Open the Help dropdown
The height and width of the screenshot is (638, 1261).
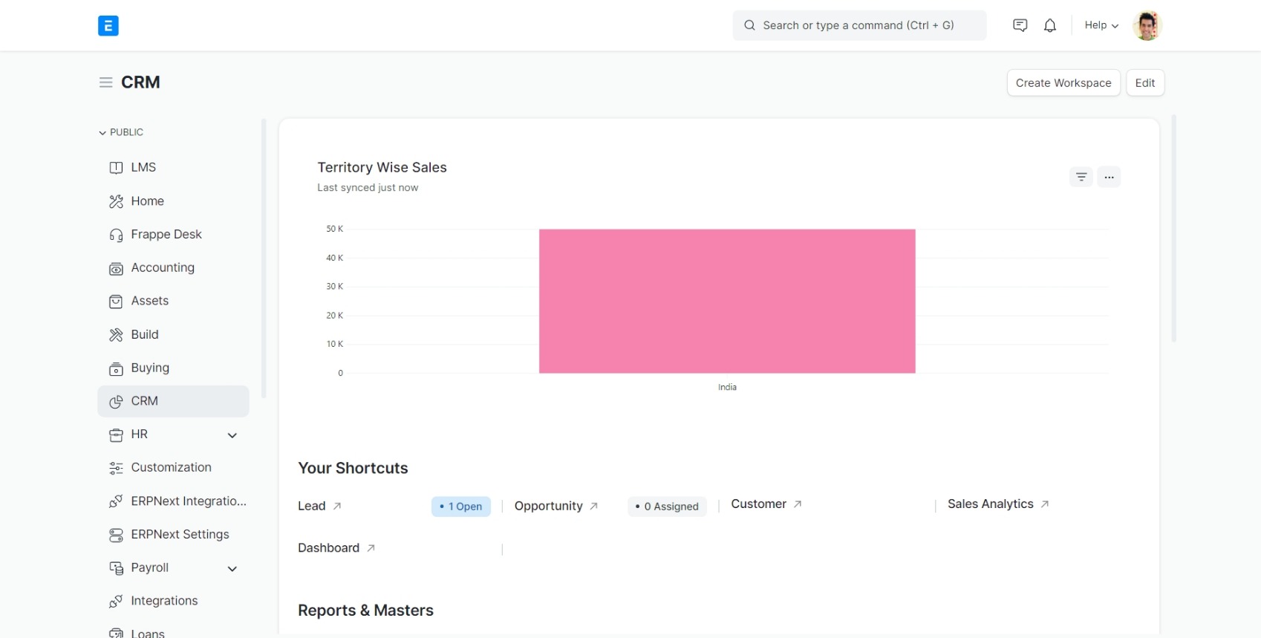pyautogui.click(x=1101, y=25)
